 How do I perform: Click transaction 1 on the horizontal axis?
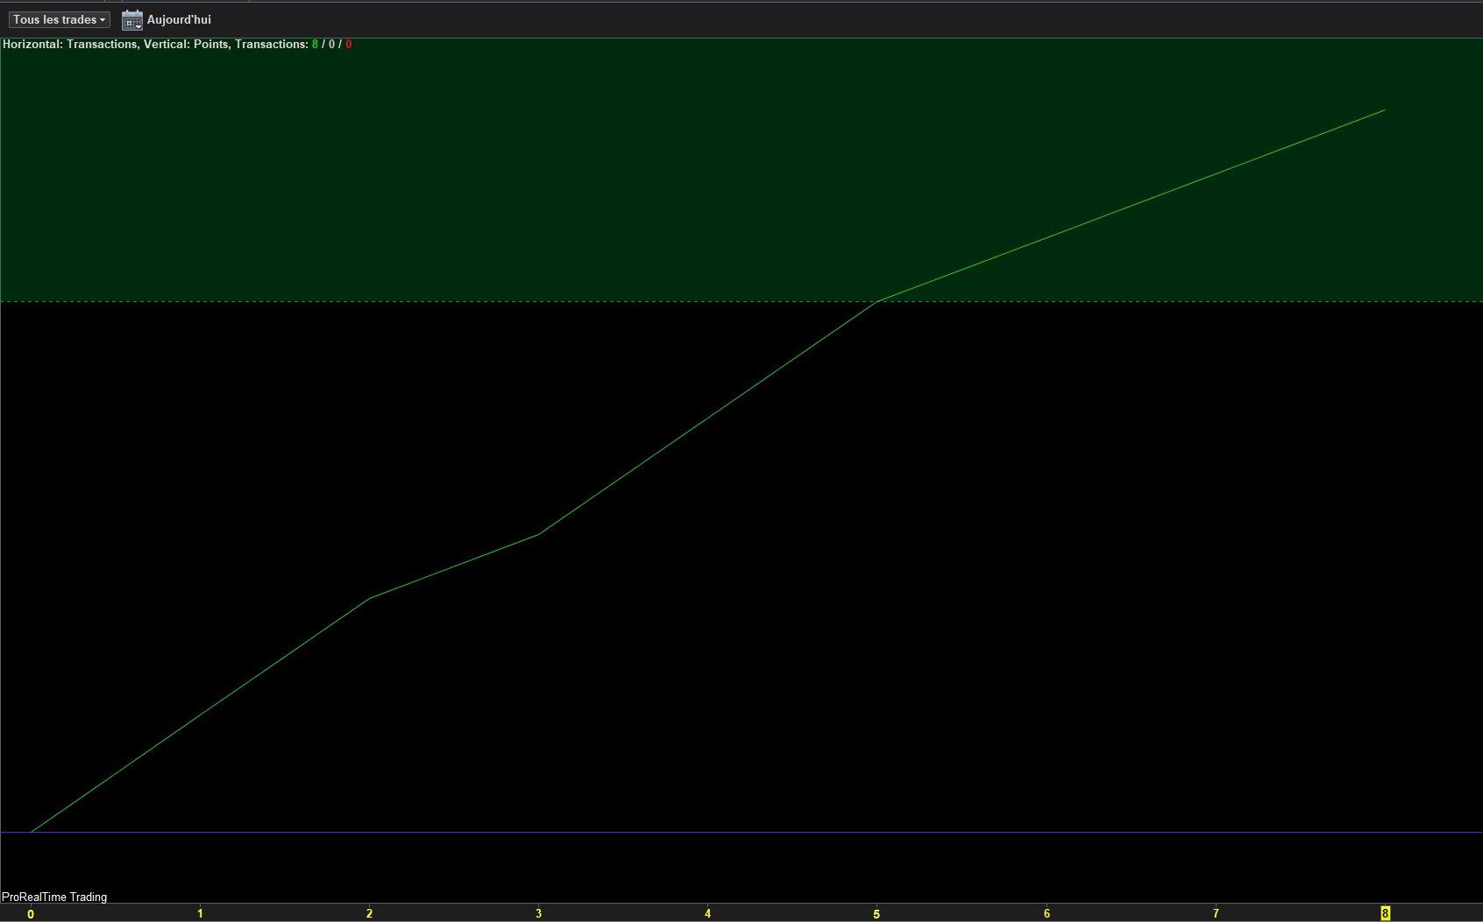(x=200, y=913)
